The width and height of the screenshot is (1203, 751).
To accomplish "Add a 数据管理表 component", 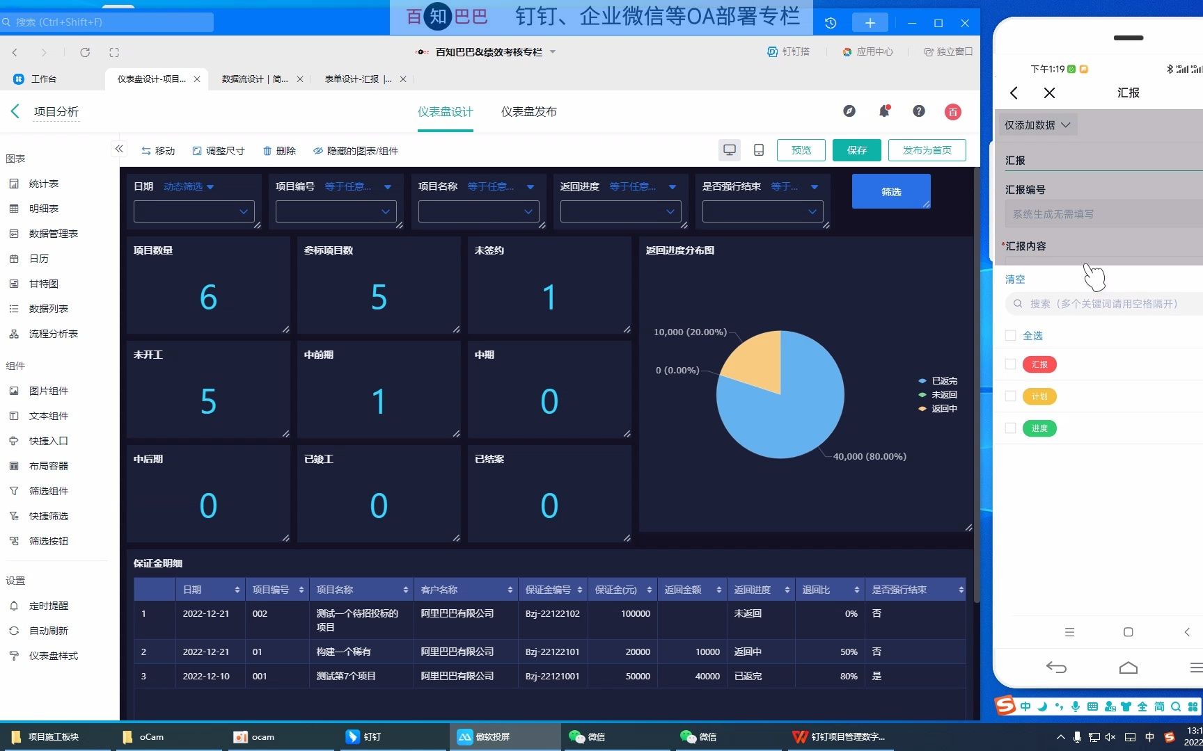I will coord(54,234).
